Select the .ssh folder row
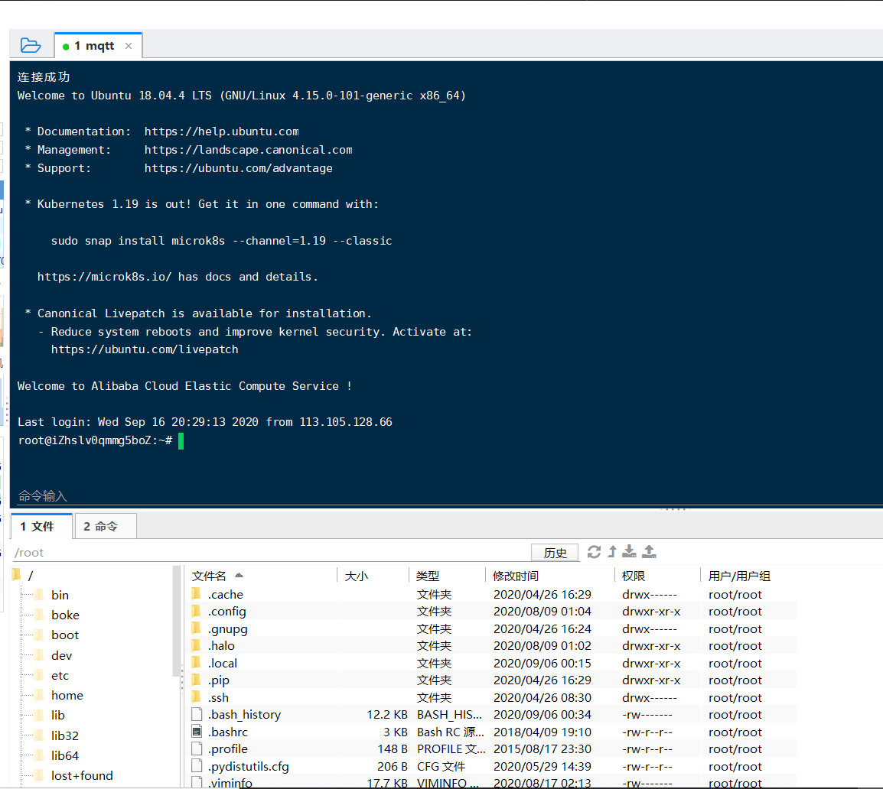Screen dimensions: 883x789 (492, 697)
